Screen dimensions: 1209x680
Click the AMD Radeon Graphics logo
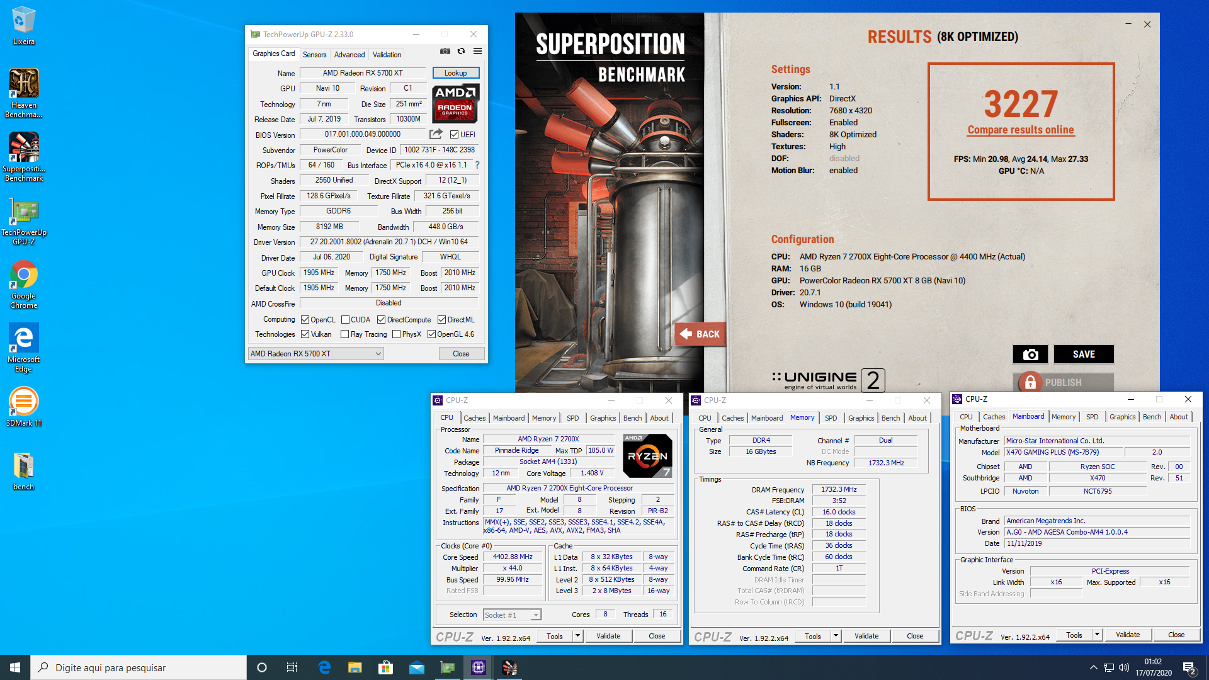pos(456,103)
